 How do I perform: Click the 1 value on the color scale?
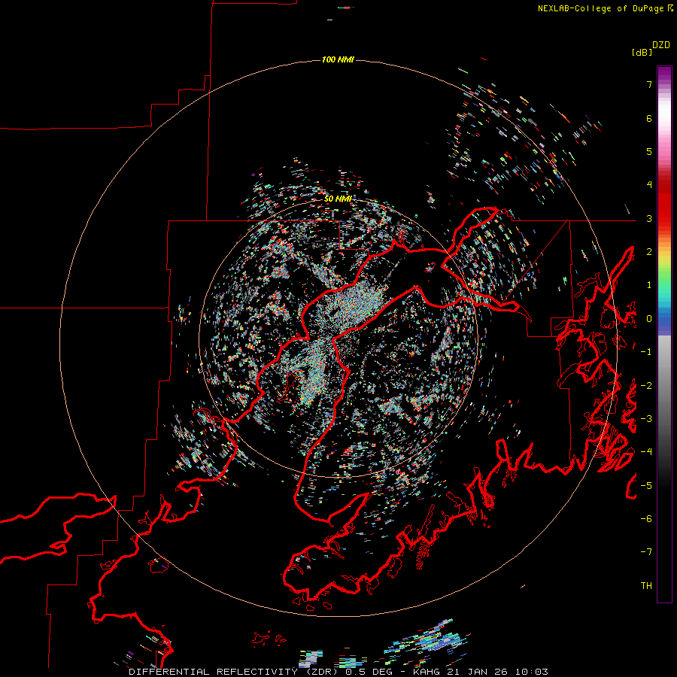[649, 285]
